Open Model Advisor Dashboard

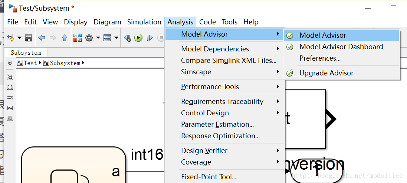(x=341, y=47)
